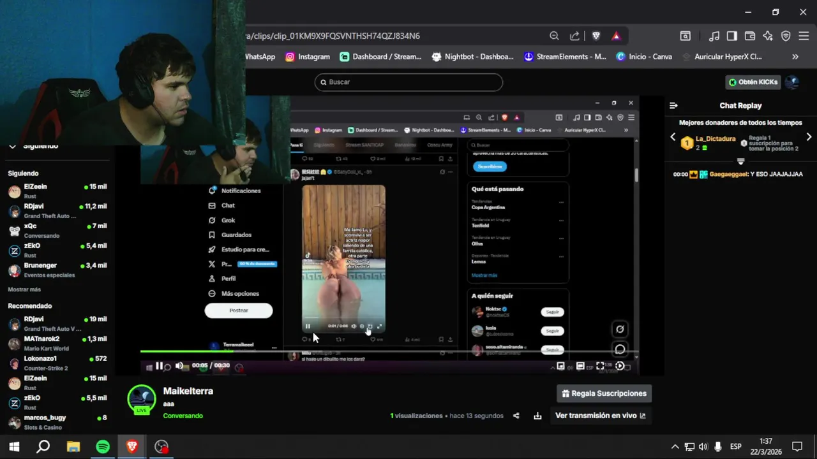Viewport: 817px width, 459px height.
Task: Toggle theater mode on the clip player
Action: click(580, 366)
